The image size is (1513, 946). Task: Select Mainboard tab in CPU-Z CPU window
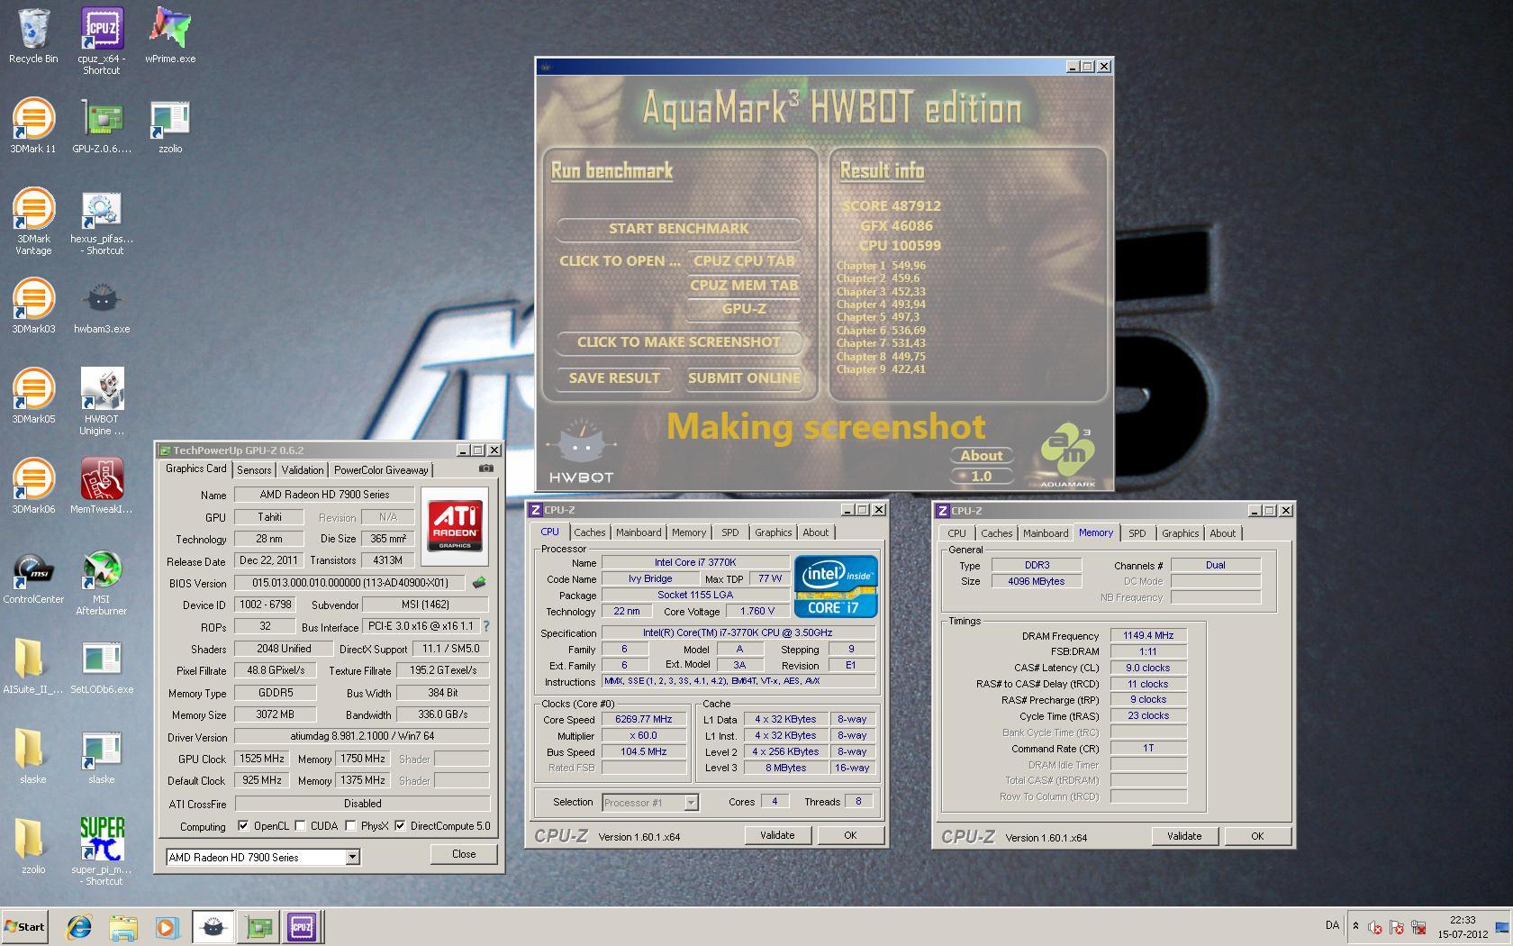[639, 532]
